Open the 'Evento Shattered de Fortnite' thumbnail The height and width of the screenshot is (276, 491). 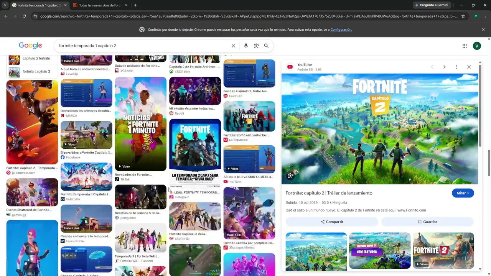[x=32, y=192]
